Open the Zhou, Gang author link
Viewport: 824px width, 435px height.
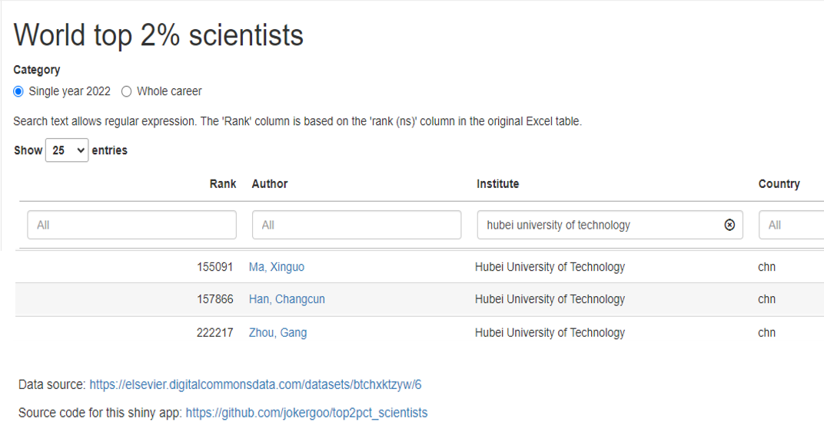coord(277,332)
